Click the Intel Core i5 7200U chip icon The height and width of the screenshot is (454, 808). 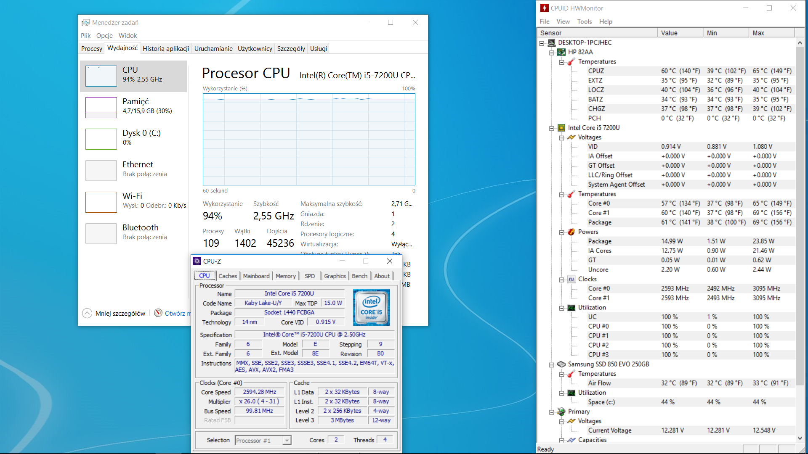coord(561,128)
